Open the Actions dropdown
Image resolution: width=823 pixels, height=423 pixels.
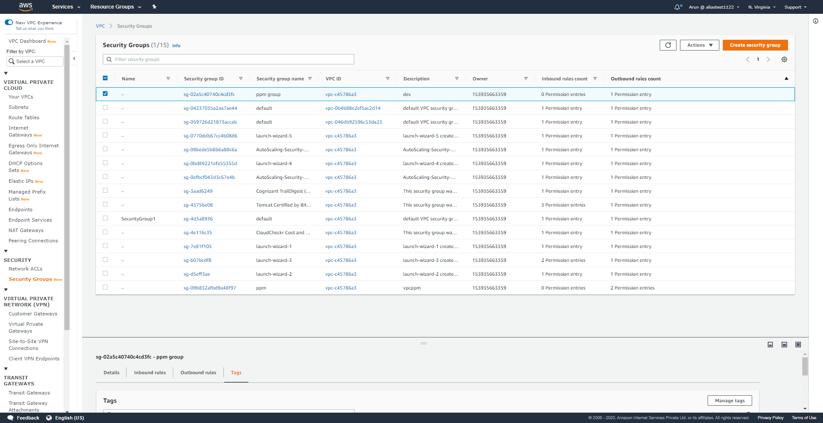tap(699, 45)
